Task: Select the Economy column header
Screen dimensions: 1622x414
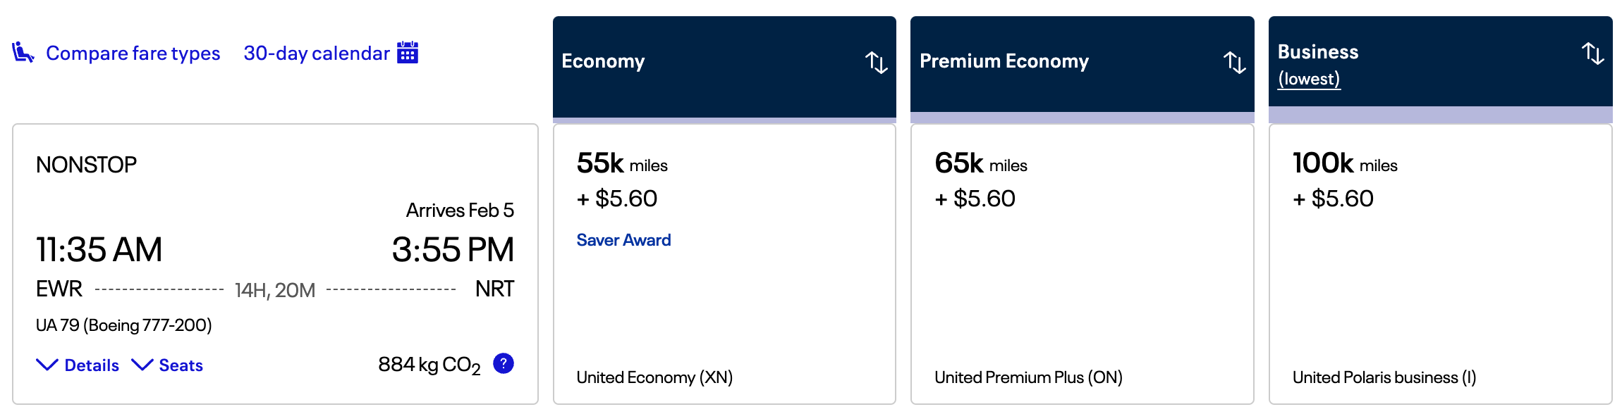Action: tap(603, 61)
